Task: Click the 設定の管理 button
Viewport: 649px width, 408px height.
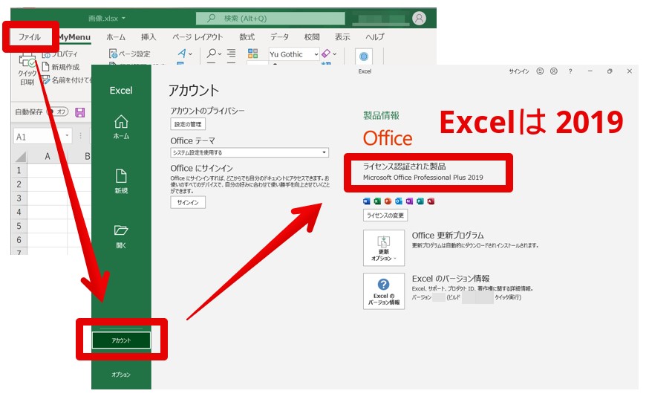Action: 188,124
